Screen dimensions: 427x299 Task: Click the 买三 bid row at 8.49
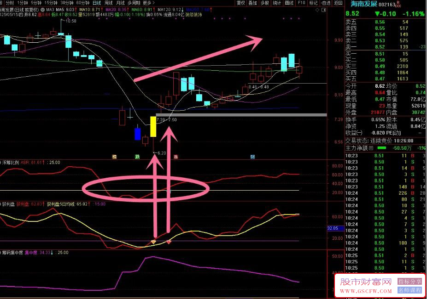386,66
